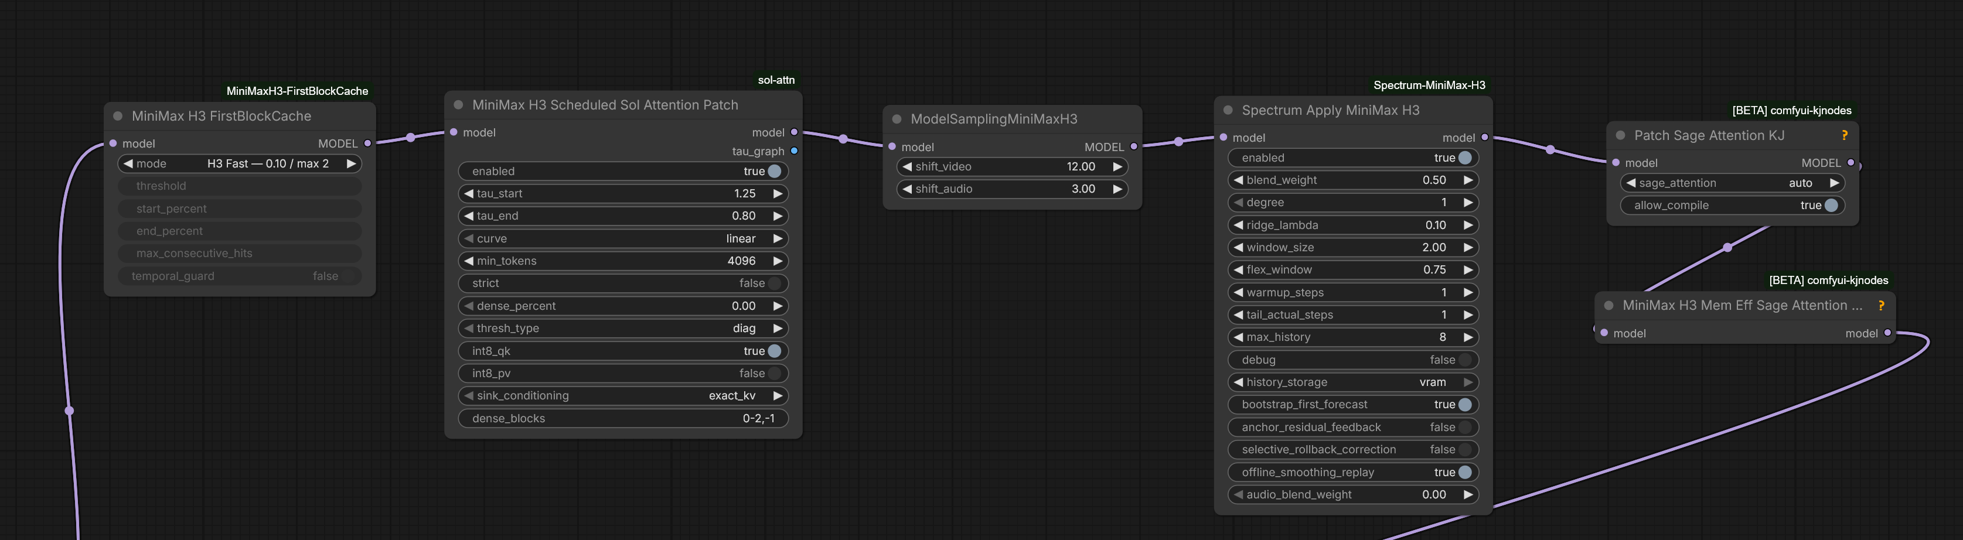
Task: Click the sol-attn badge label
Action: point(776,80)
